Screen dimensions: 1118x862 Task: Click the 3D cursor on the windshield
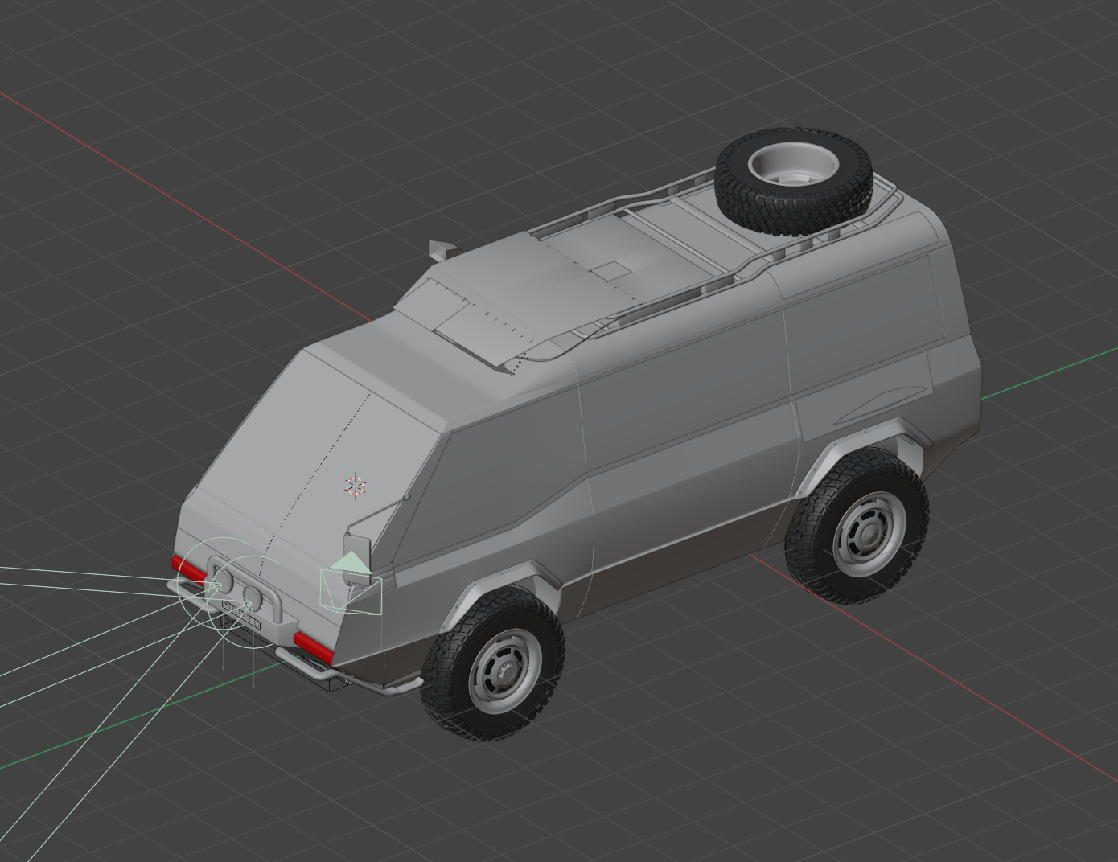pos(356,486)
